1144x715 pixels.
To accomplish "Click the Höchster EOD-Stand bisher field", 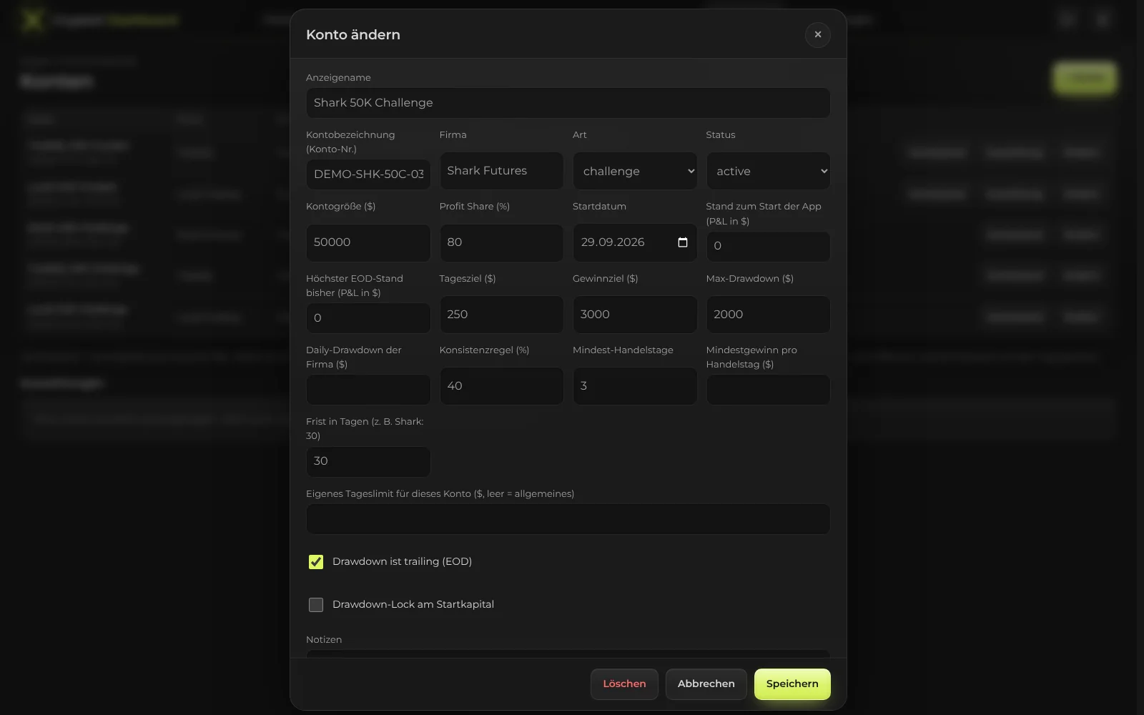I will click(368, 318).
